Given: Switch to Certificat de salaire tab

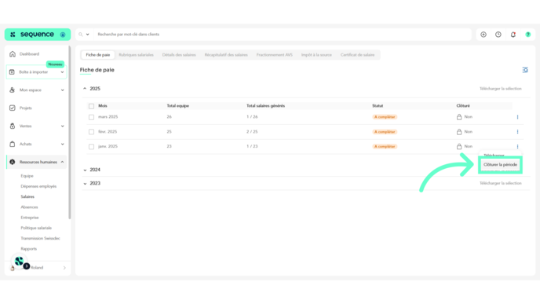Looking at the screenshot, I should 357,55.
